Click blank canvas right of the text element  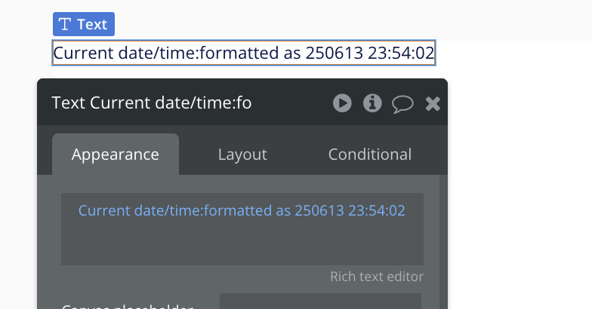tap(513, 54)
